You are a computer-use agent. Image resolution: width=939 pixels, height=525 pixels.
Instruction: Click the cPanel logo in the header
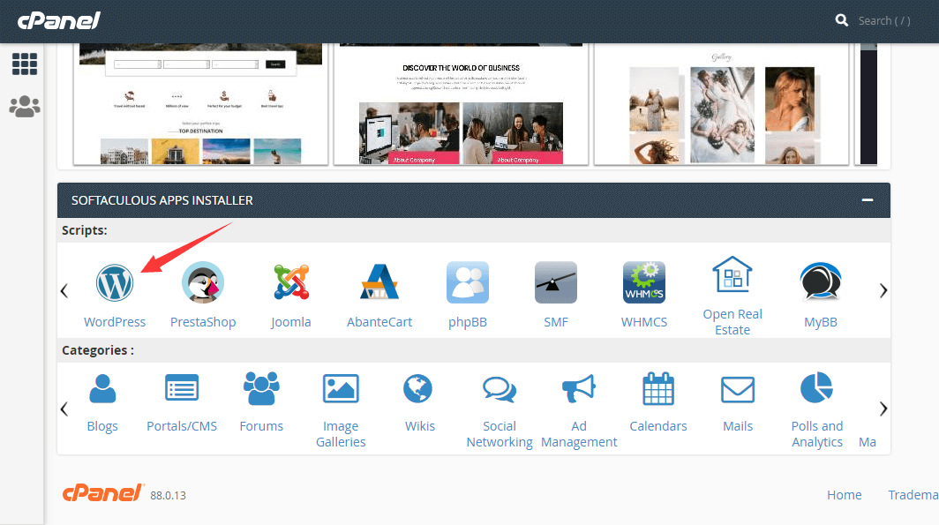click(x=58, y=19)
